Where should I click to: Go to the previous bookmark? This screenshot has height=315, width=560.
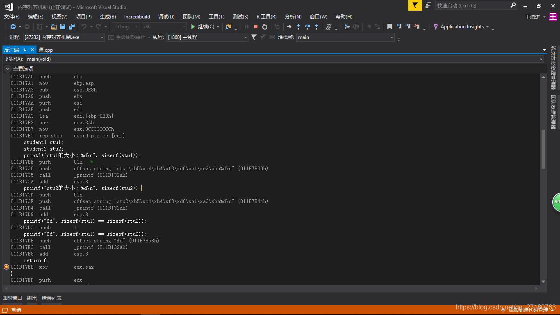point(399,27)
